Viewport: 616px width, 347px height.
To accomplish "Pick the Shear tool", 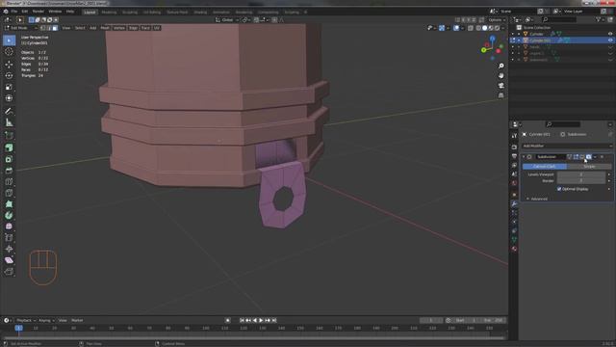I will [x=9, y=260].
